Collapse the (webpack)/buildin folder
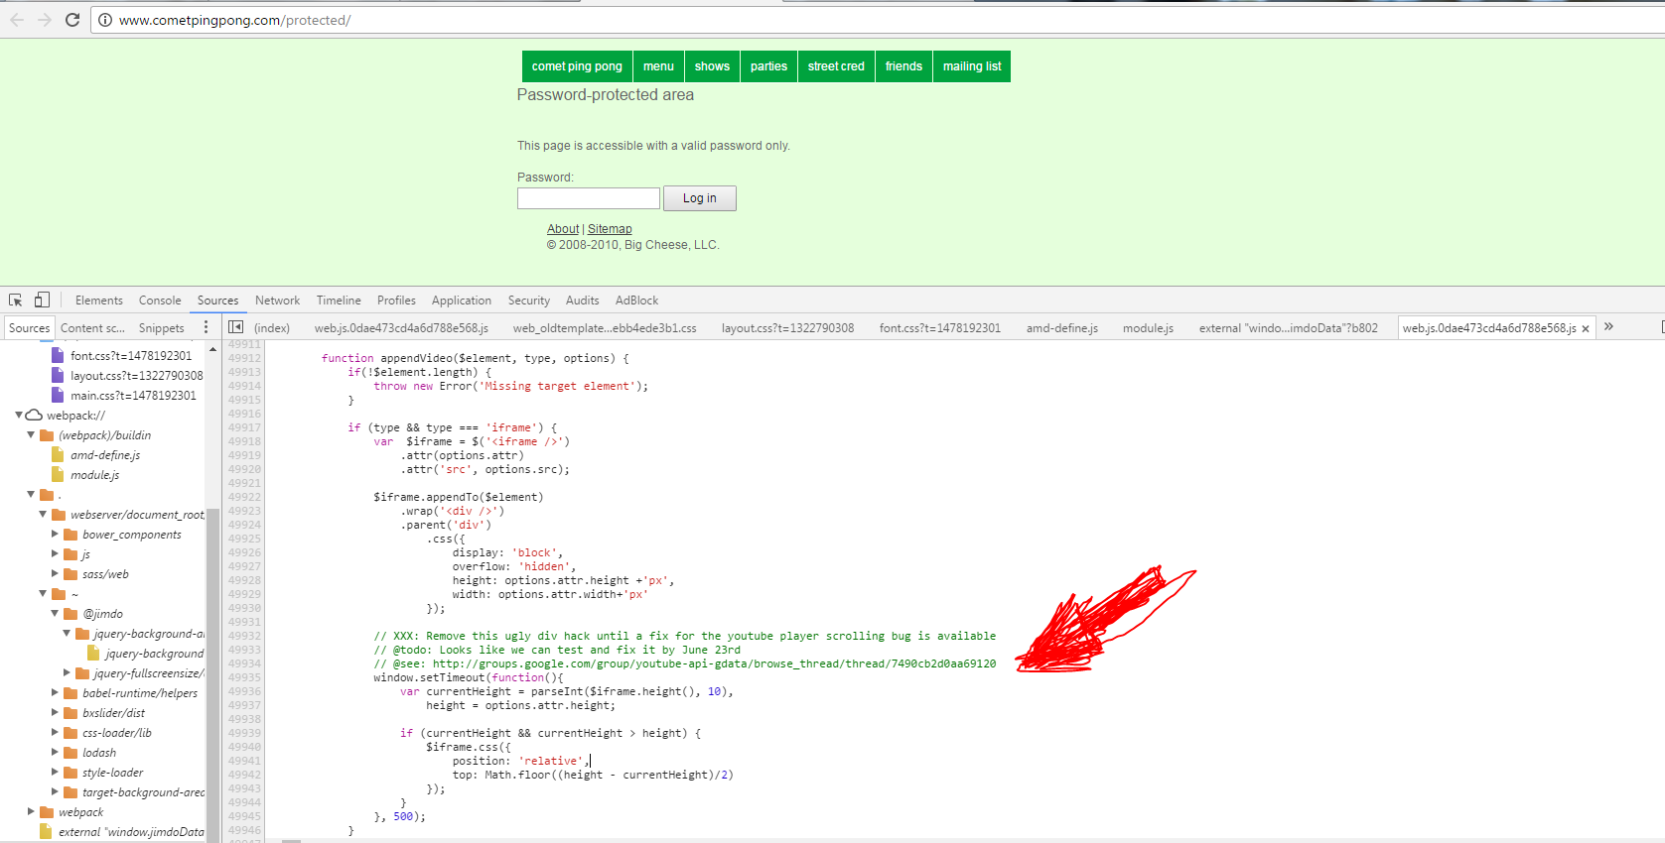 [31, 434]
